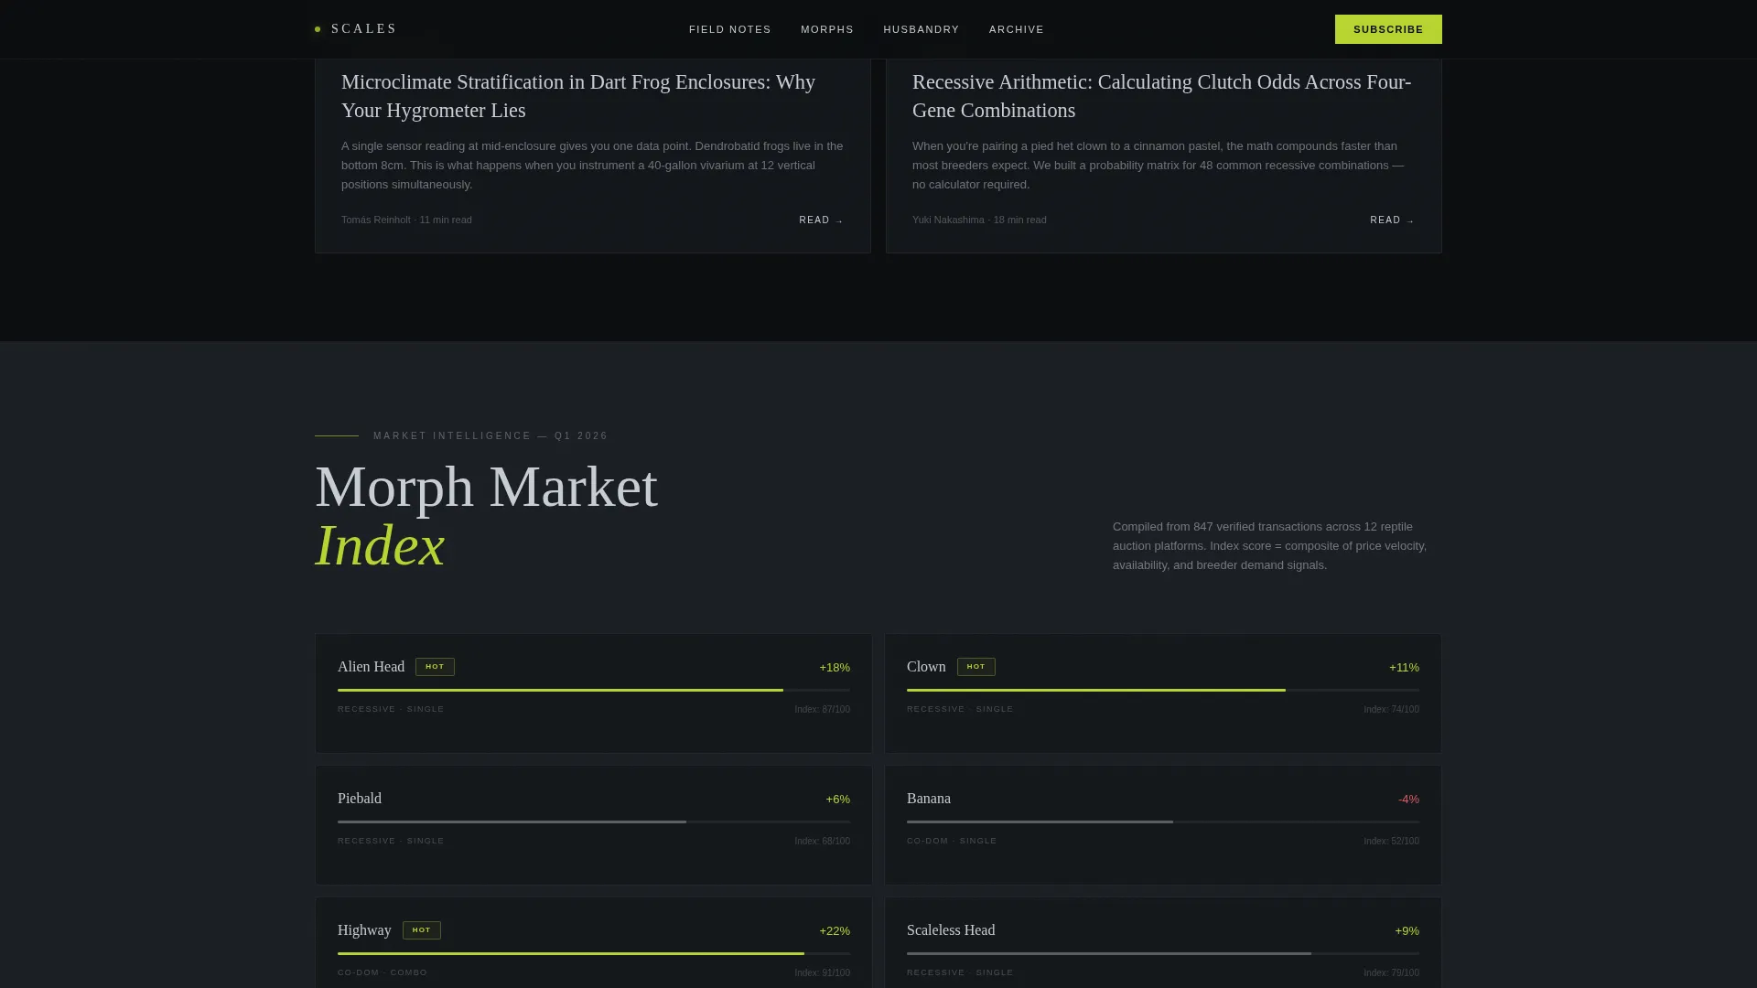The width and height of the screenshot is (1757, 988).
Task: Click the Banana index progress bar
Action: click(x=1163, y=822)
